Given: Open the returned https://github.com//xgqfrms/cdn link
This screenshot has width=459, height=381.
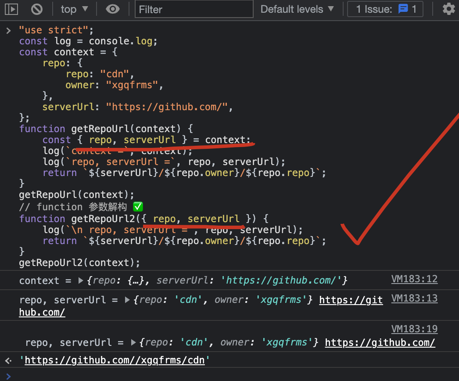Looking at the screenshot, I should coord(115,360).
